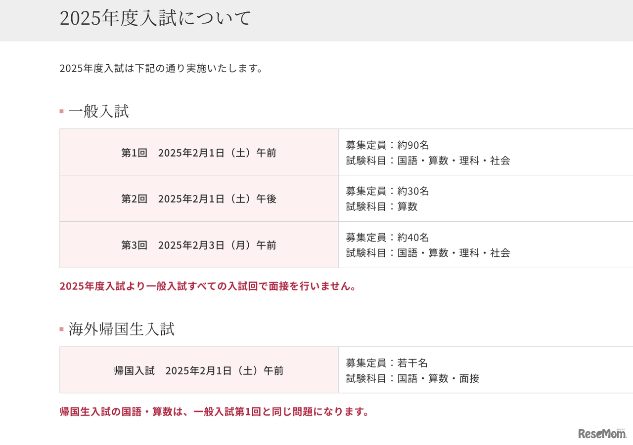Select the 帰国入試 2月1日(土)午前 cell
633x445 pixels.
coord(199,370)
